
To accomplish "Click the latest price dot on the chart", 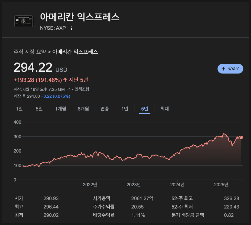I will pyautogui.click(x=242, y=137).
